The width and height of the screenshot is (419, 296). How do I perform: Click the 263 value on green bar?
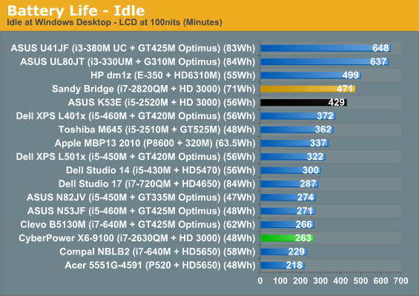[303, 238]
